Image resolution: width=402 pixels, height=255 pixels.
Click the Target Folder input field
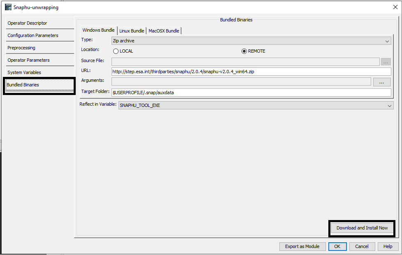click(251, 93)
